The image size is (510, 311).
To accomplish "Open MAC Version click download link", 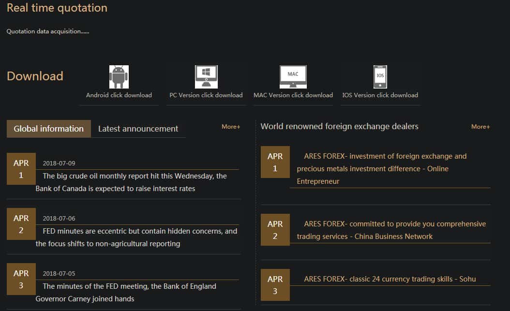I will tap(293, 95).
